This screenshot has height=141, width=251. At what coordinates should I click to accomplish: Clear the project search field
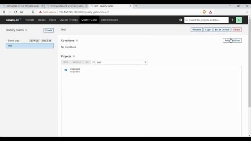coord(145,62)
